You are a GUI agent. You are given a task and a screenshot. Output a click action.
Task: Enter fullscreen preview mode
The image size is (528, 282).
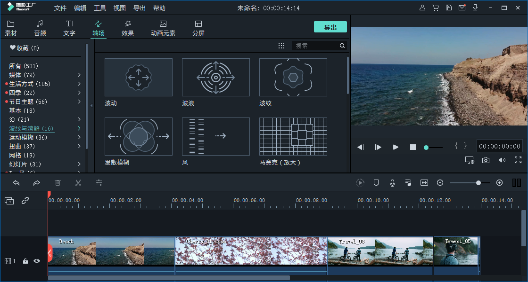518,160
